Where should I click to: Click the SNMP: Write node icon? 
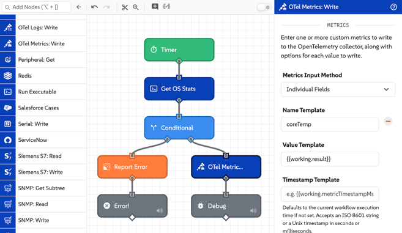pos(8,220)
